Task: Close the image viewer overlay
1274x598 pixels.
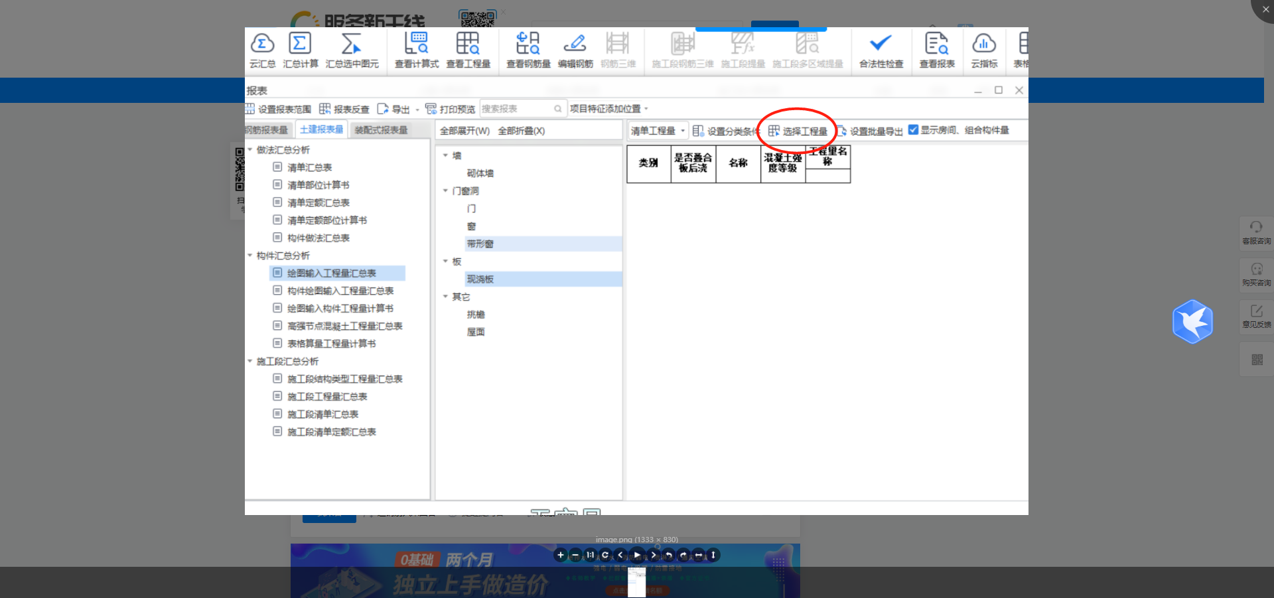Action: (1265, 9)
